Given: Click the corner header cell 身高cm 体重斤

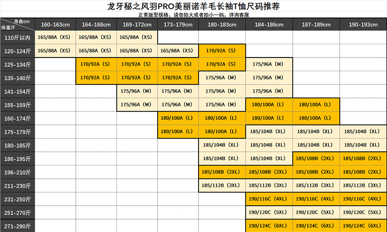Looking at the screenshot, I should coord(18,24).
